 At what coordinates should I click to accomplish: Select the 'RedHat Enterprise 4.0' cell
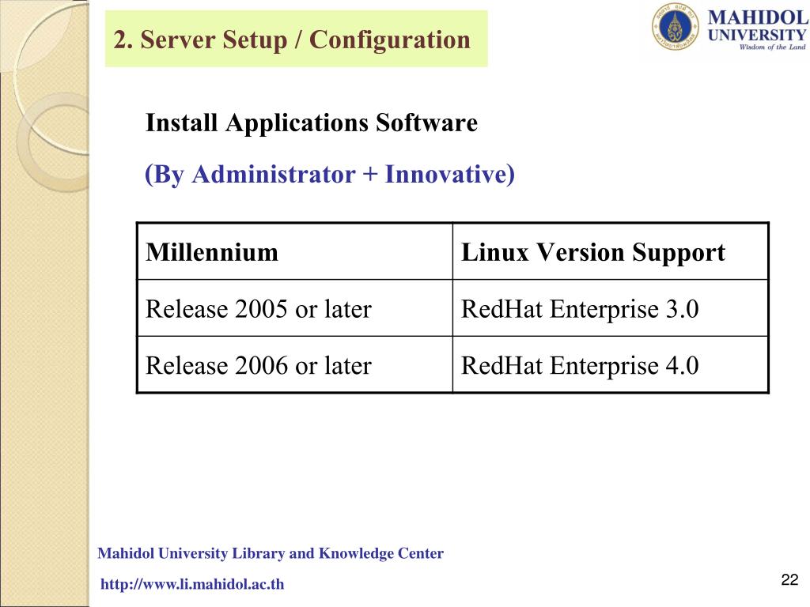pyautogui.click(x=610, y=364)
